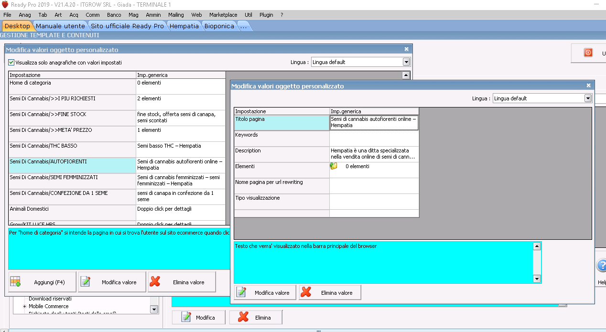Image resolution: width=606 pixels, height=332 pixels.
Task: Click scroll down arrow of description text box
Action: point(537,279)
